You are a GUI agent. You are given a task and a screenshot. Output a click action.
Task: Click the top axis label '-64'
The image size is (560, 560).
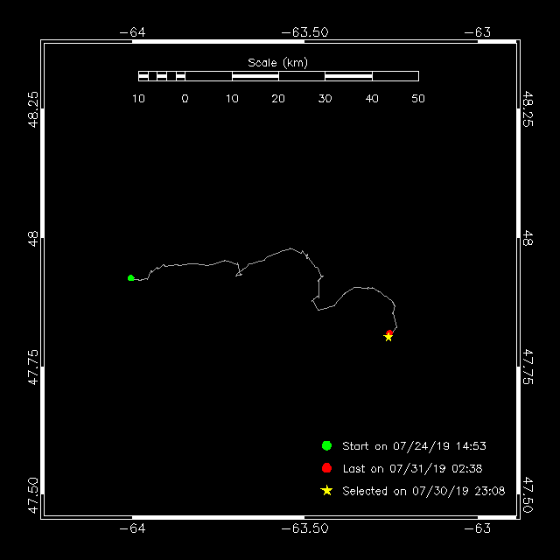pos(132,32)
